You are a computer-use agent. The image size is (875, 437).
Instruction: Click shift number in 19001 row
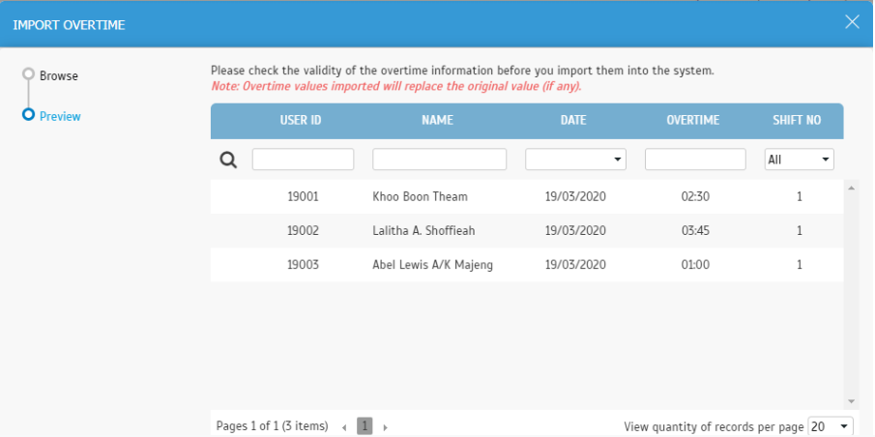pyautogui.click(x=800, y=196)
